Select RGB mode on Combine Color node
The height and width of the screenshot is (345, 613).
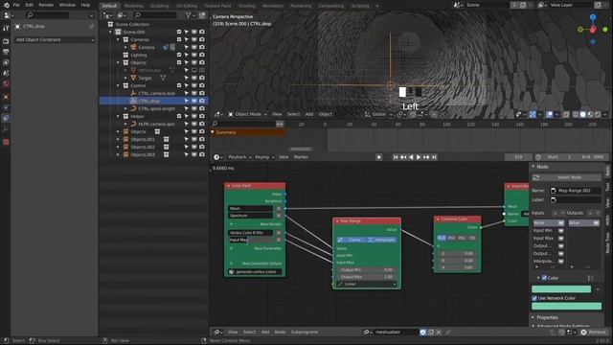(x=442, y=238)
